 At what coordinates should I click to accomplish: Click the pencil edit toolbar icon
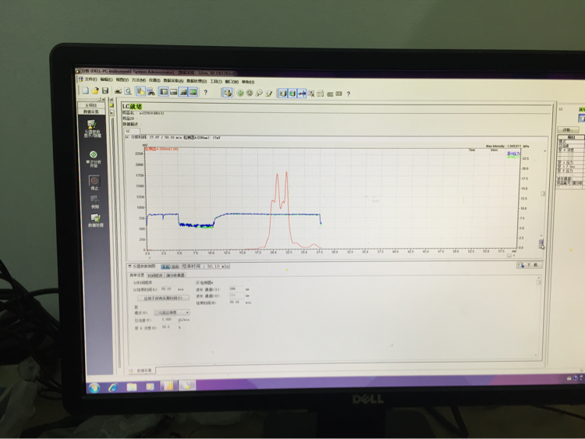click(268, 94)
